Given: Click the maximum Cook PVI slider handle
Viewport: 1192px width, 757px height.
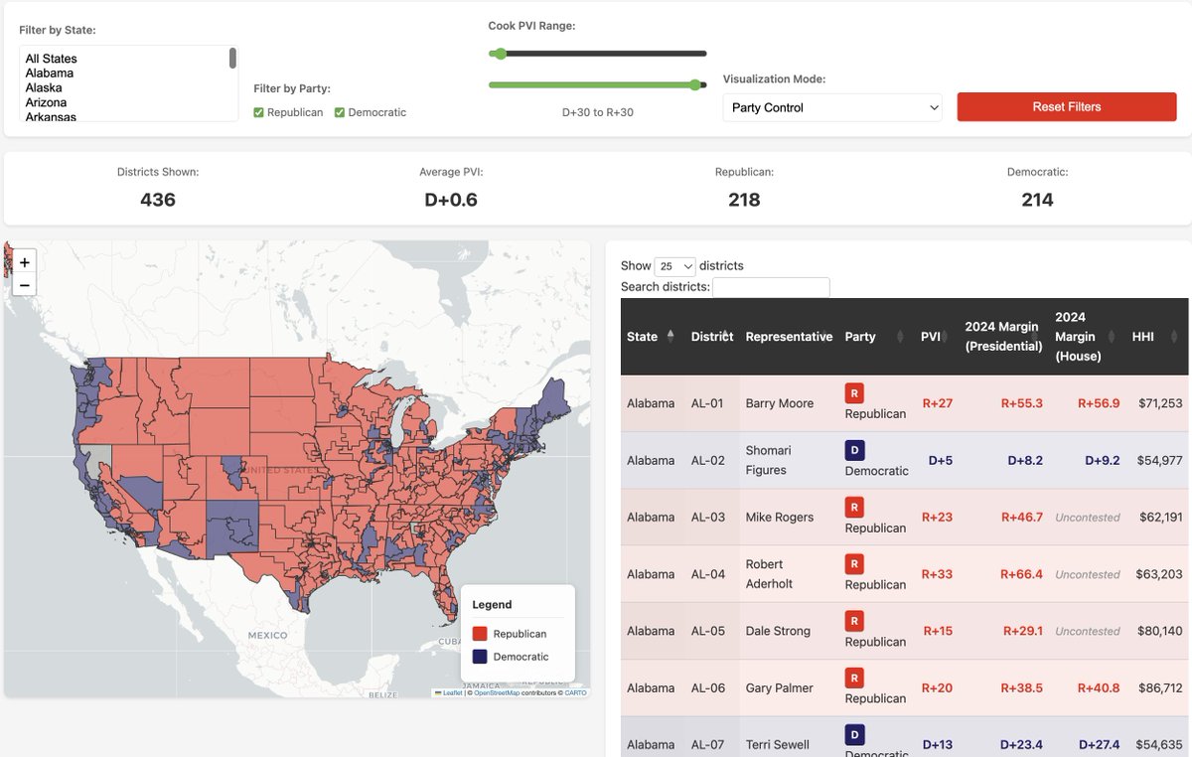Looking at the screenshot, I should click(695, 84).
